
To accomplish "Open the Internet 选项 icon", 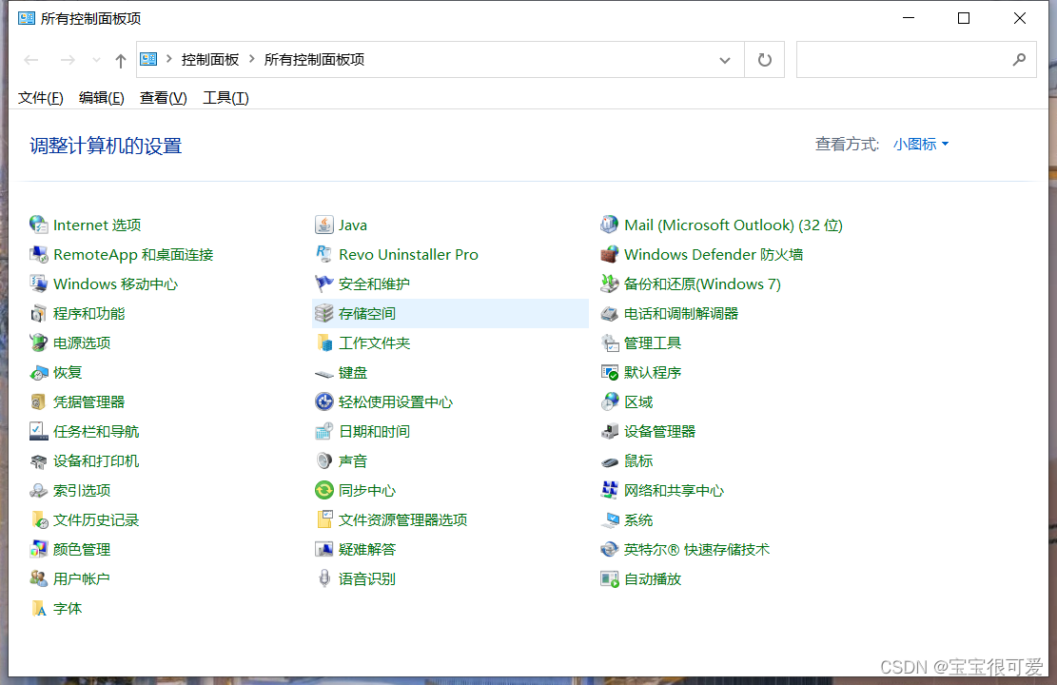I will tap(38, 225).
